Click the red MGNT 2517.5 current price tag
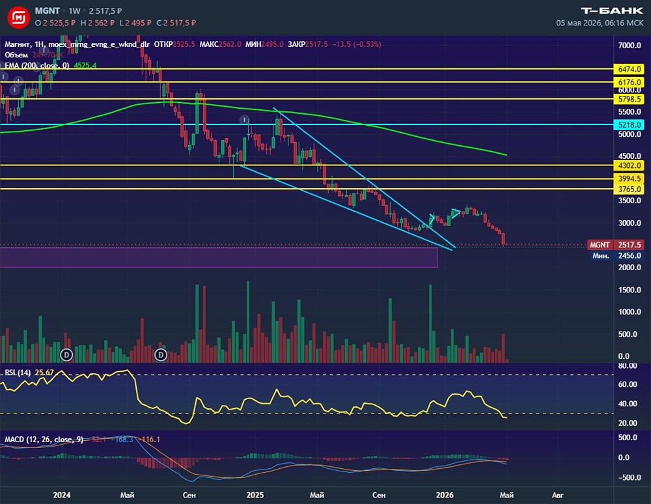The width and height of the screenshot is (651, 504). tap(615, 245)
